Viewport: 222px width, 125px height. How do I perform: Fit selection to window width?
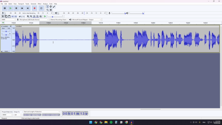pyautogui.click(x=34, y=16)
